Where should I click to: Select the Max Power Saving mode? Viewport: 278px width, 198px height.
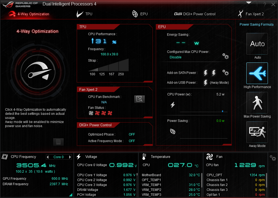click(x=257, y=103)
